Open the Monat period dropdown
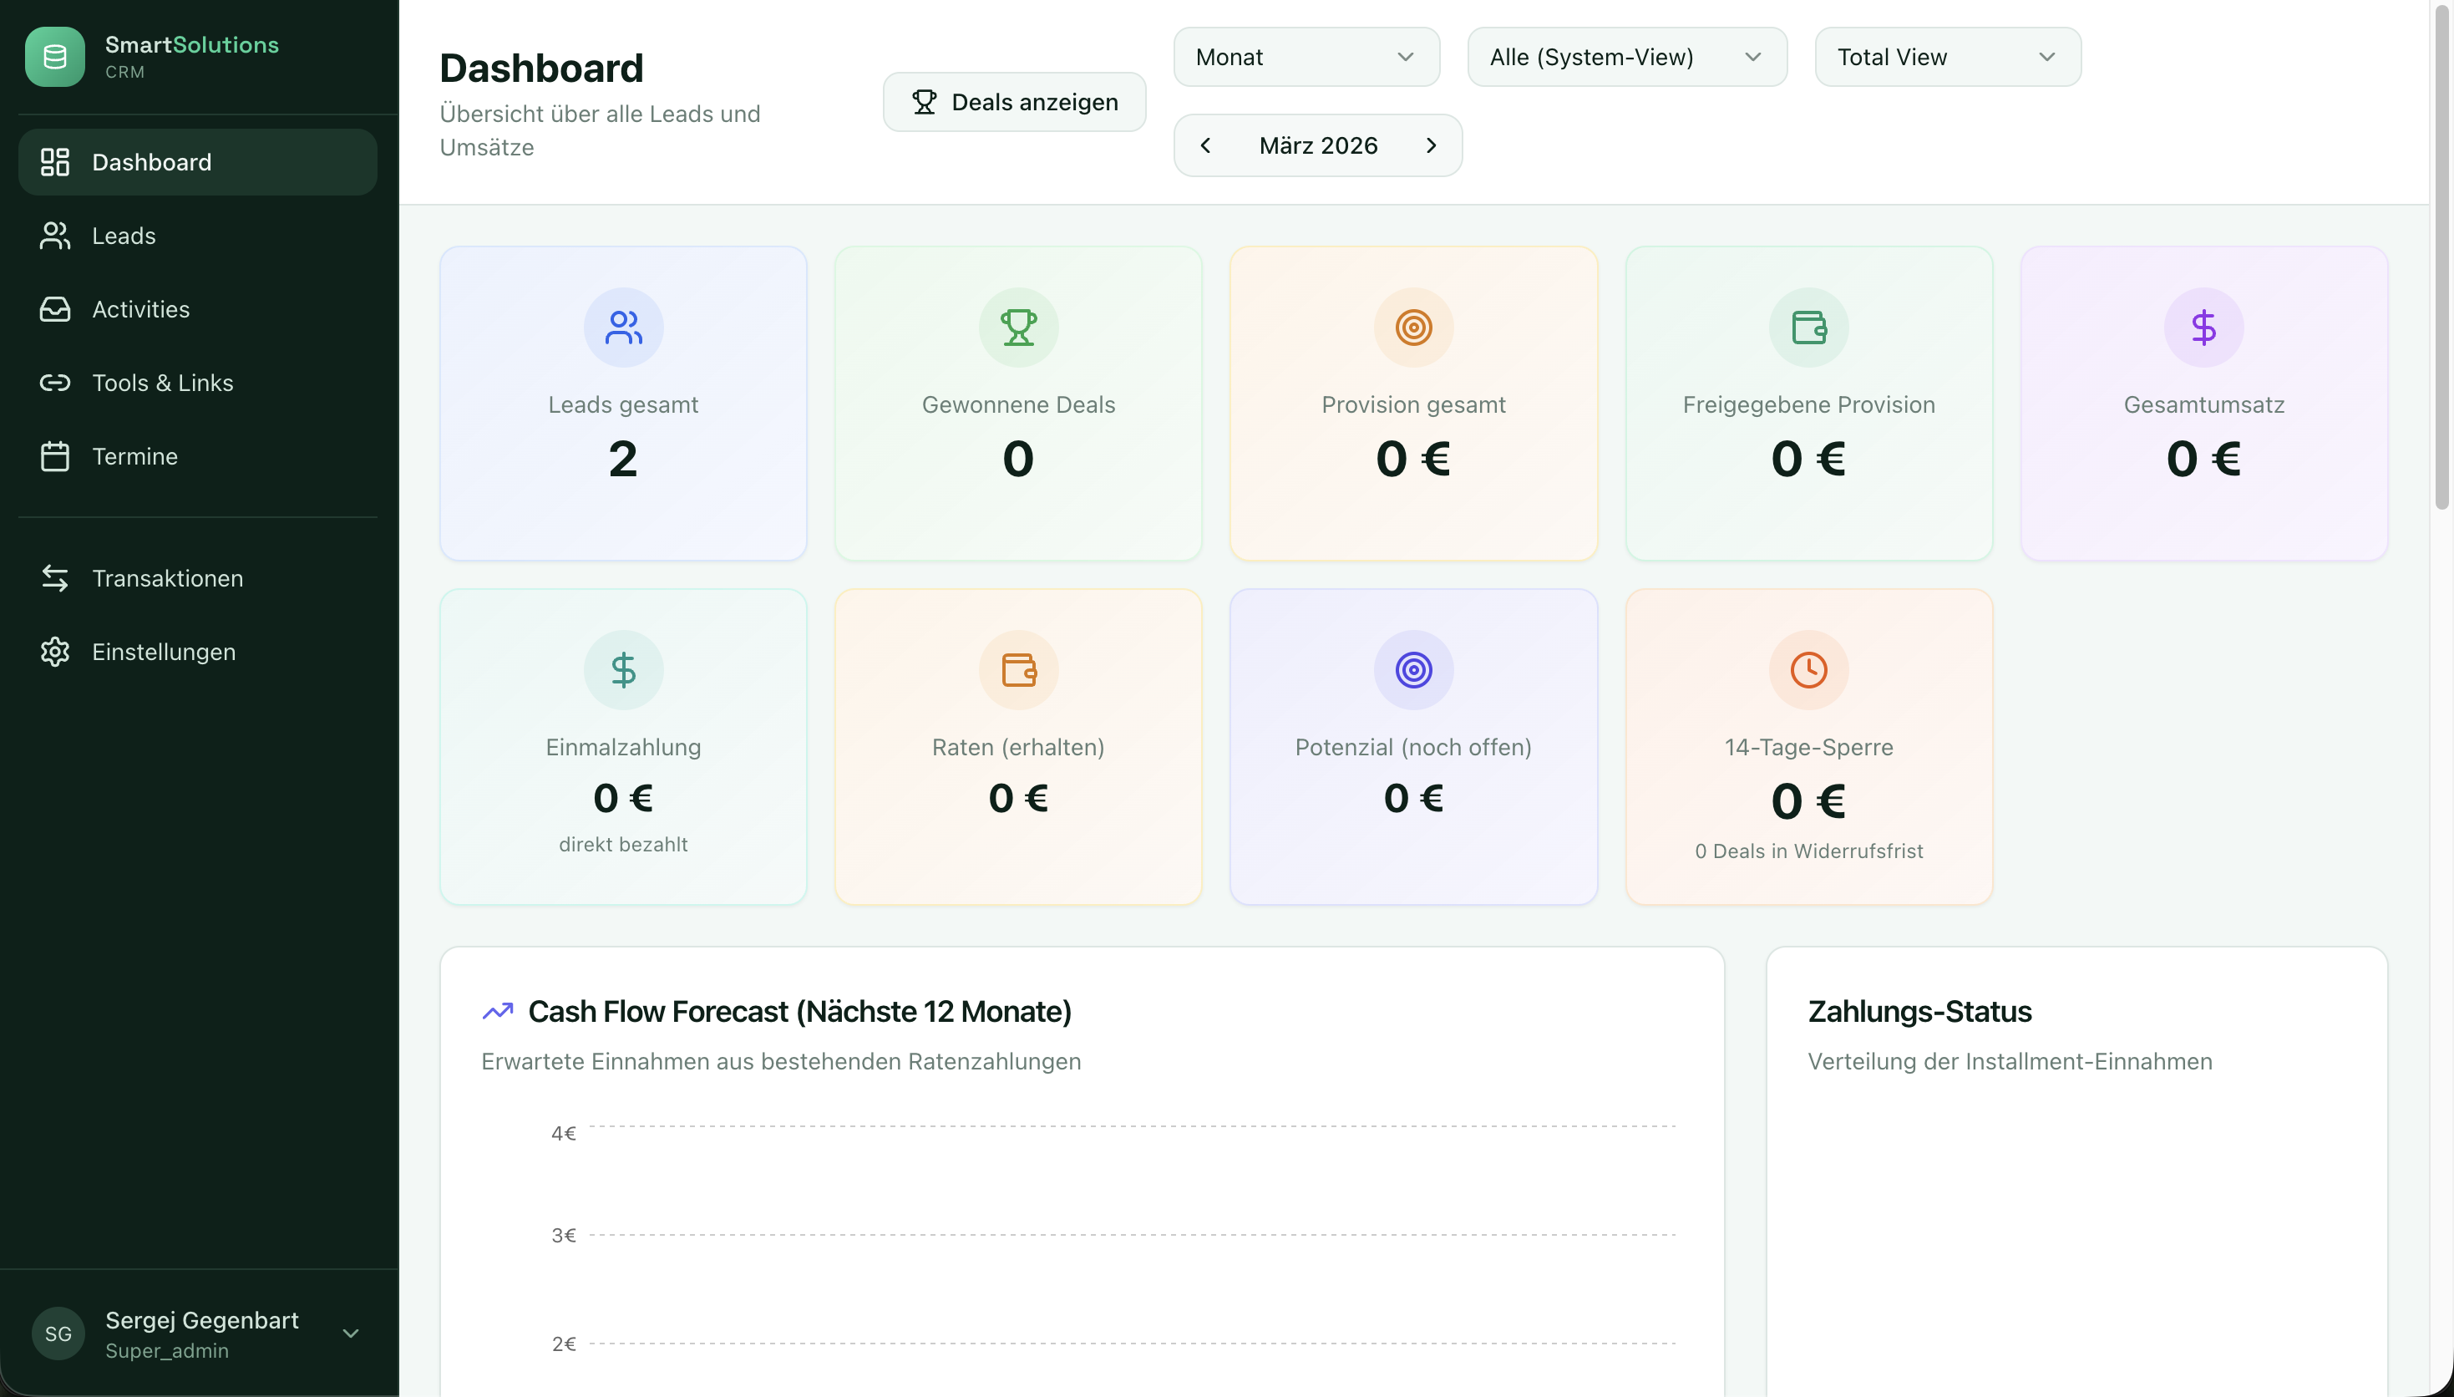 pyautogui.click(x=1306, y=57)
